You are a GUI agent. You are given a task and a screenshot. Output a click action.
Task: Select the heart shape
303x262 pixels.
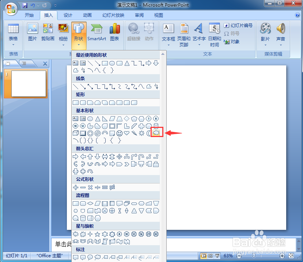click(x=127, y=133)
